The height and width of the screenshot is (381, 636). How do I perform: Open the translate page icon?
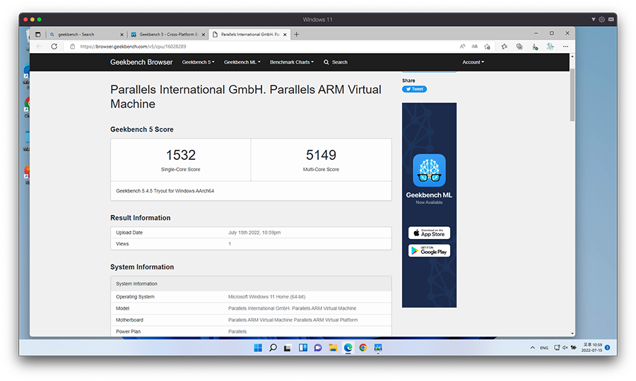point(475,47)
